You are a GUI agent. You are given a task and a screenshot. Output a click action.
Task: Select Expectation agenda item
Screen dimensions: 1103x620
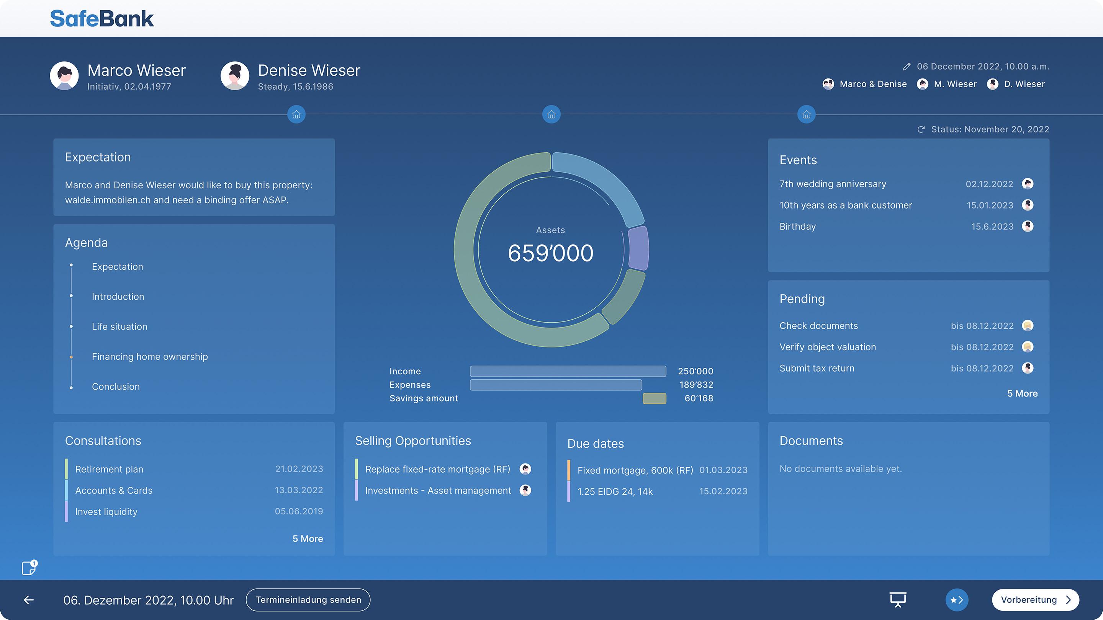117,267
